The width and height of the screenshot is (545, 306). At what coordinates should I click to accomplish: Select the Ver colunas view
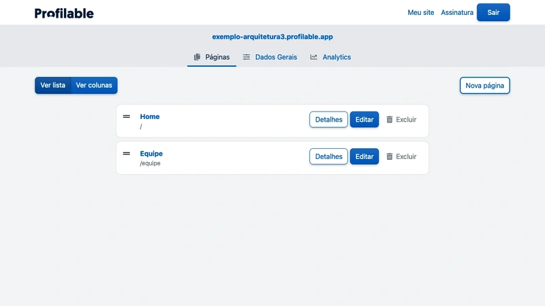point(94,86)
